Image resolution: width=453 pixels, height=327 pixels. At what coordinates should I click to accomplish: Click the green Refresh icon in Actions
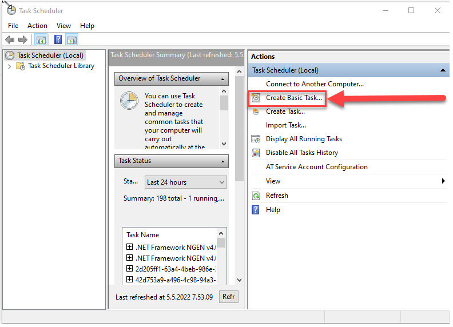256,196
